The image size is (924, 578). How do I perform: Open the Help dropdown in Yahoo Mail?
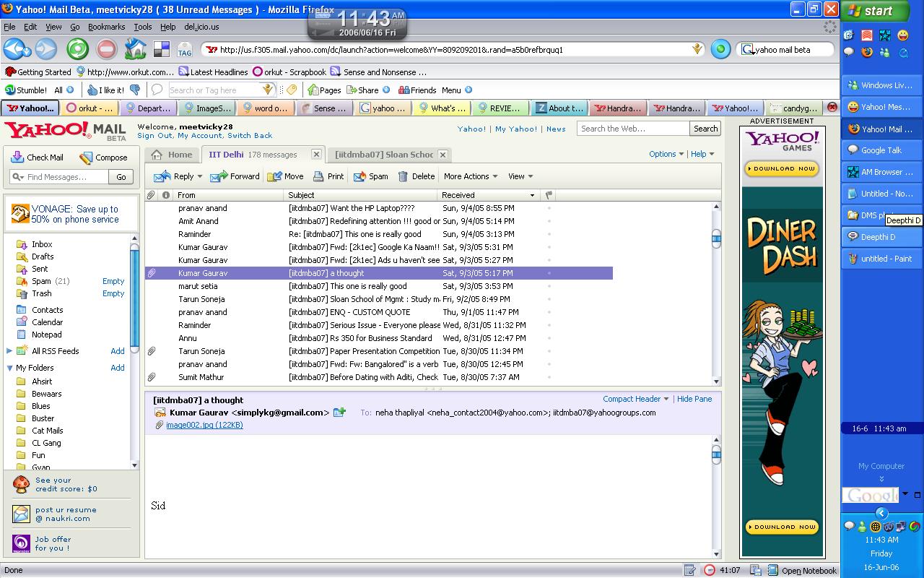pos(702,154)
